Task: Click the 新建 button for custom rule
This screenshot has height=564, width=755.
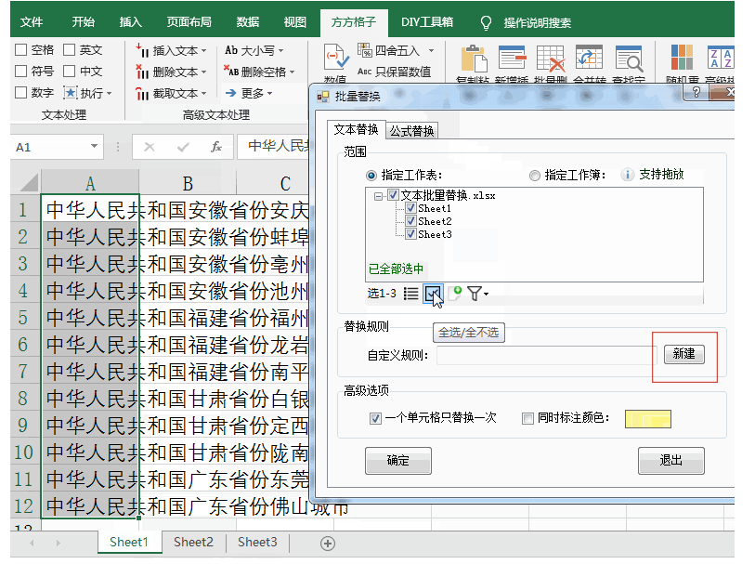Action: pyautogui.click(x=683, y=354)
